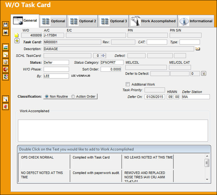Click the compass divider sidebar icon
217x195 pixels.
[6, 99]
